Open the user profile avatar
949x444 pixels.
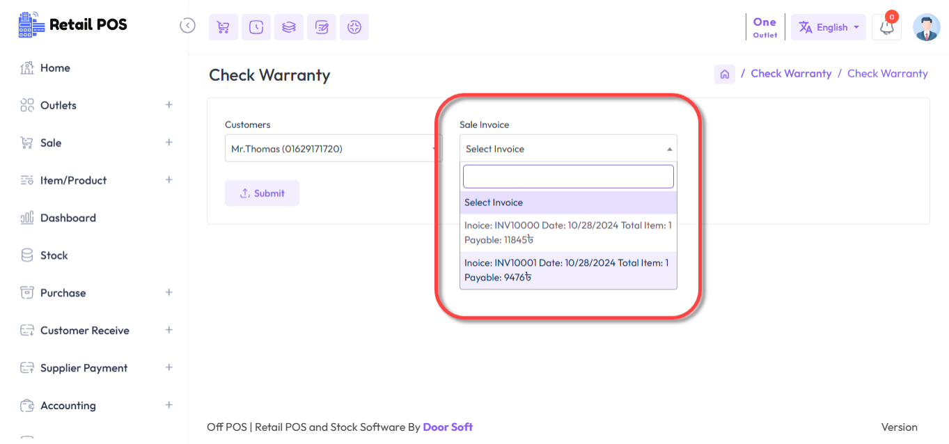(926, 28)
